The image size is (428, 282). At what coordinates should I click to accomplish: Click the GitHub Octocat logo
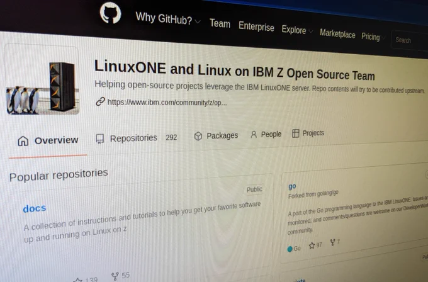(110, 13)
